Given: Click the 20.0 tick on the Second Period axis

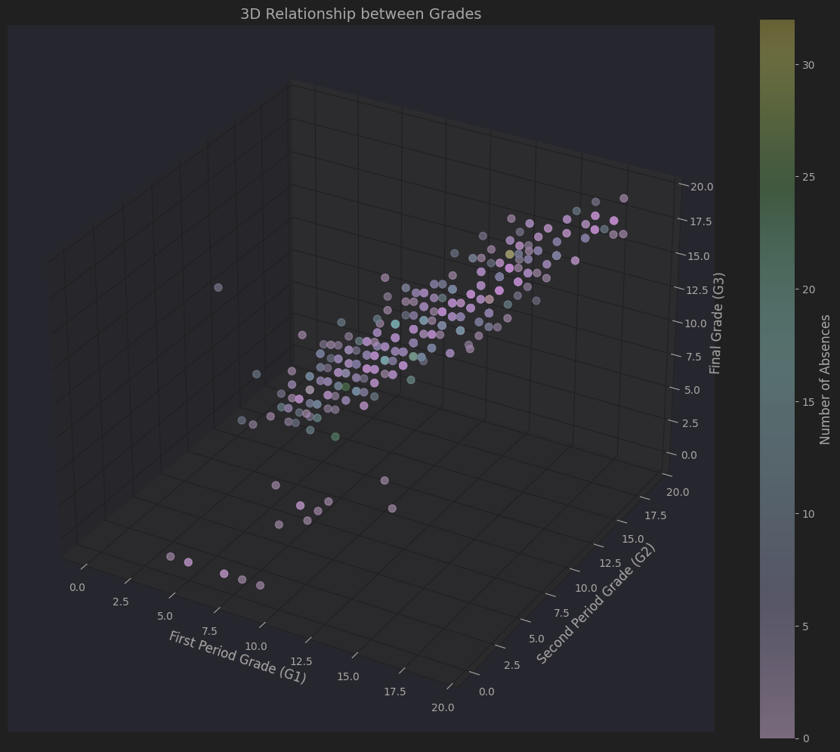Looking at the screenshot, I should tap(677, 493).
